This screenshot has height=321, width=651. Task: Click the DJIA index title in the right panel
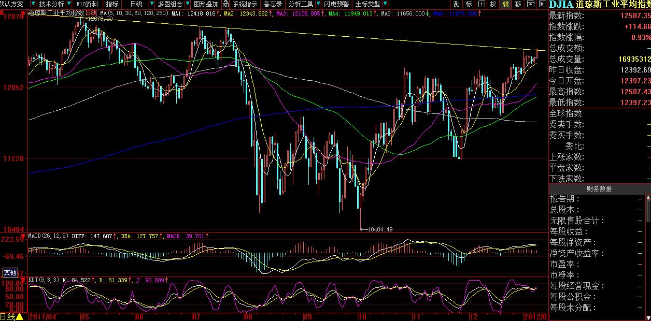(x=600, y=4)
